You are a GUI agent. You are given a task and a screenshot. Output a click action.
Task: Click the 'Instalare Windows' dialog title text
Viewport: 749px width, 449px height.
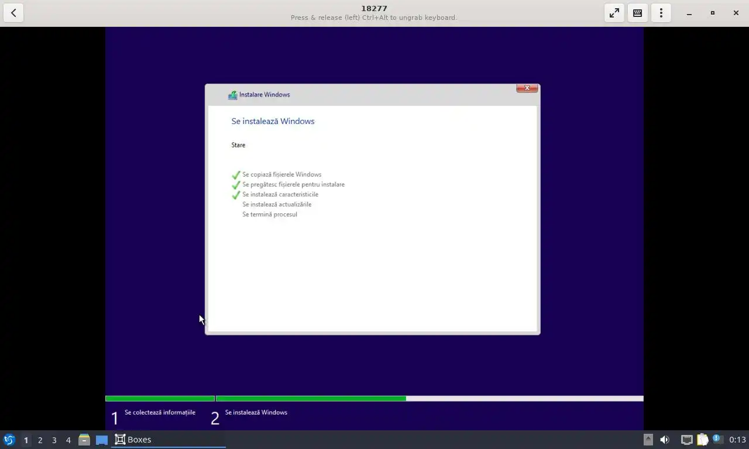click(x=264, y=95)
